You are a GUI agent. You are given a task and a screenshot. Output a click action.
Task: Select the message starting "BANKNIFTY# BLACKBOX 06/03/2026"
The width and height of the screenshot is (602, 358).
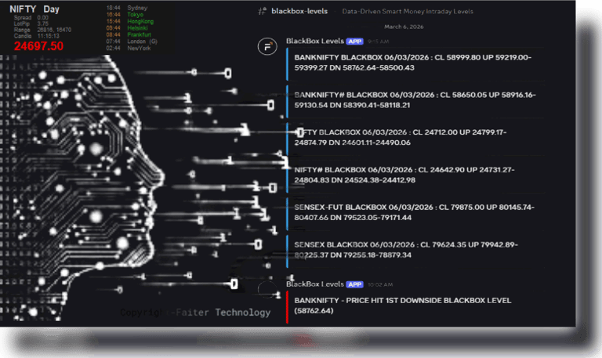[x=415, y=99]
